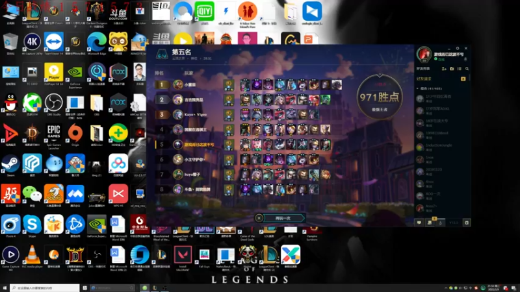Open the 好友请求 friend requests badge
520x292 pixels.
[463, 79]
